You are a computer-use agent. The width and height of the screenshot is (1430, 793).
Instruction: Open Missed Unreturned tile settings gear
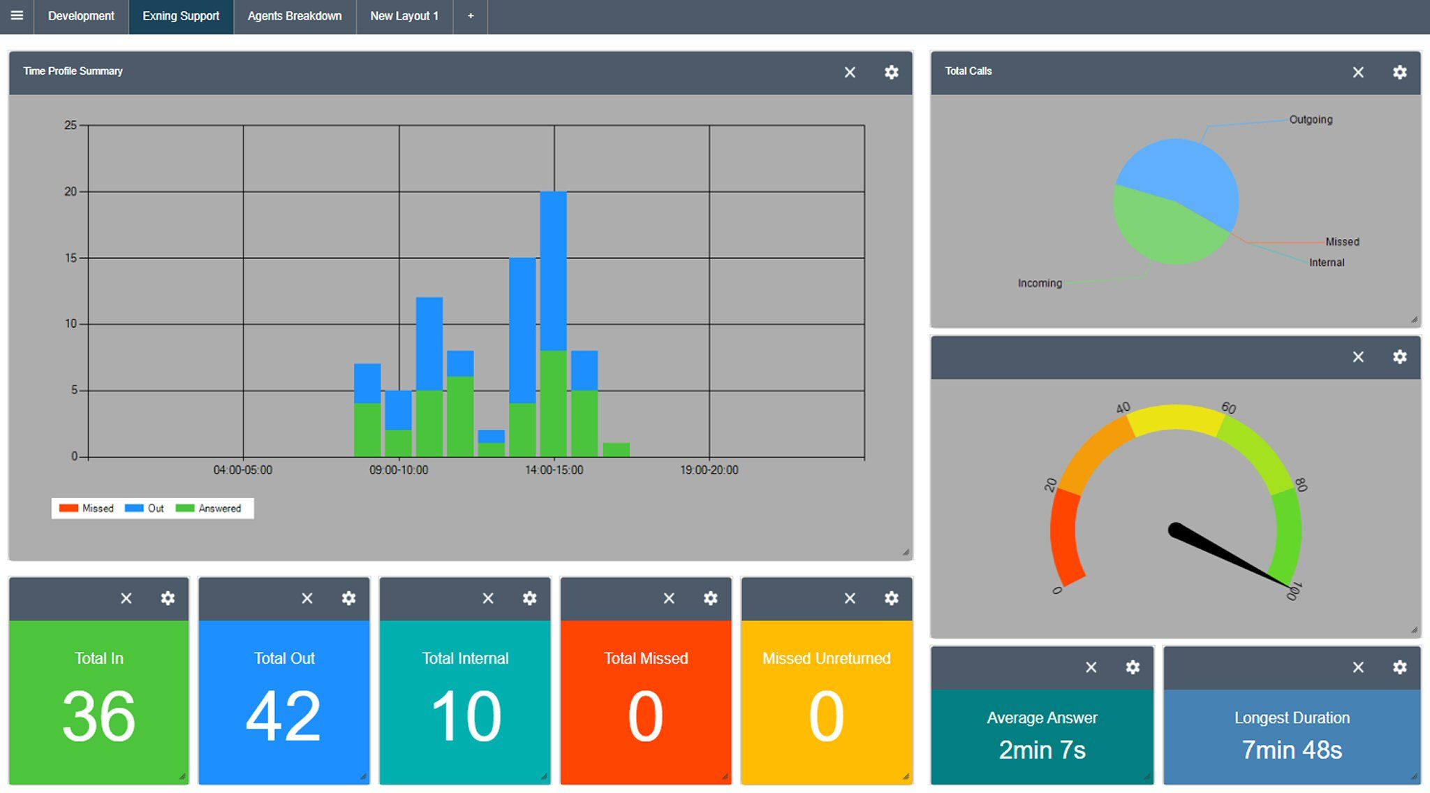[892, 598]
